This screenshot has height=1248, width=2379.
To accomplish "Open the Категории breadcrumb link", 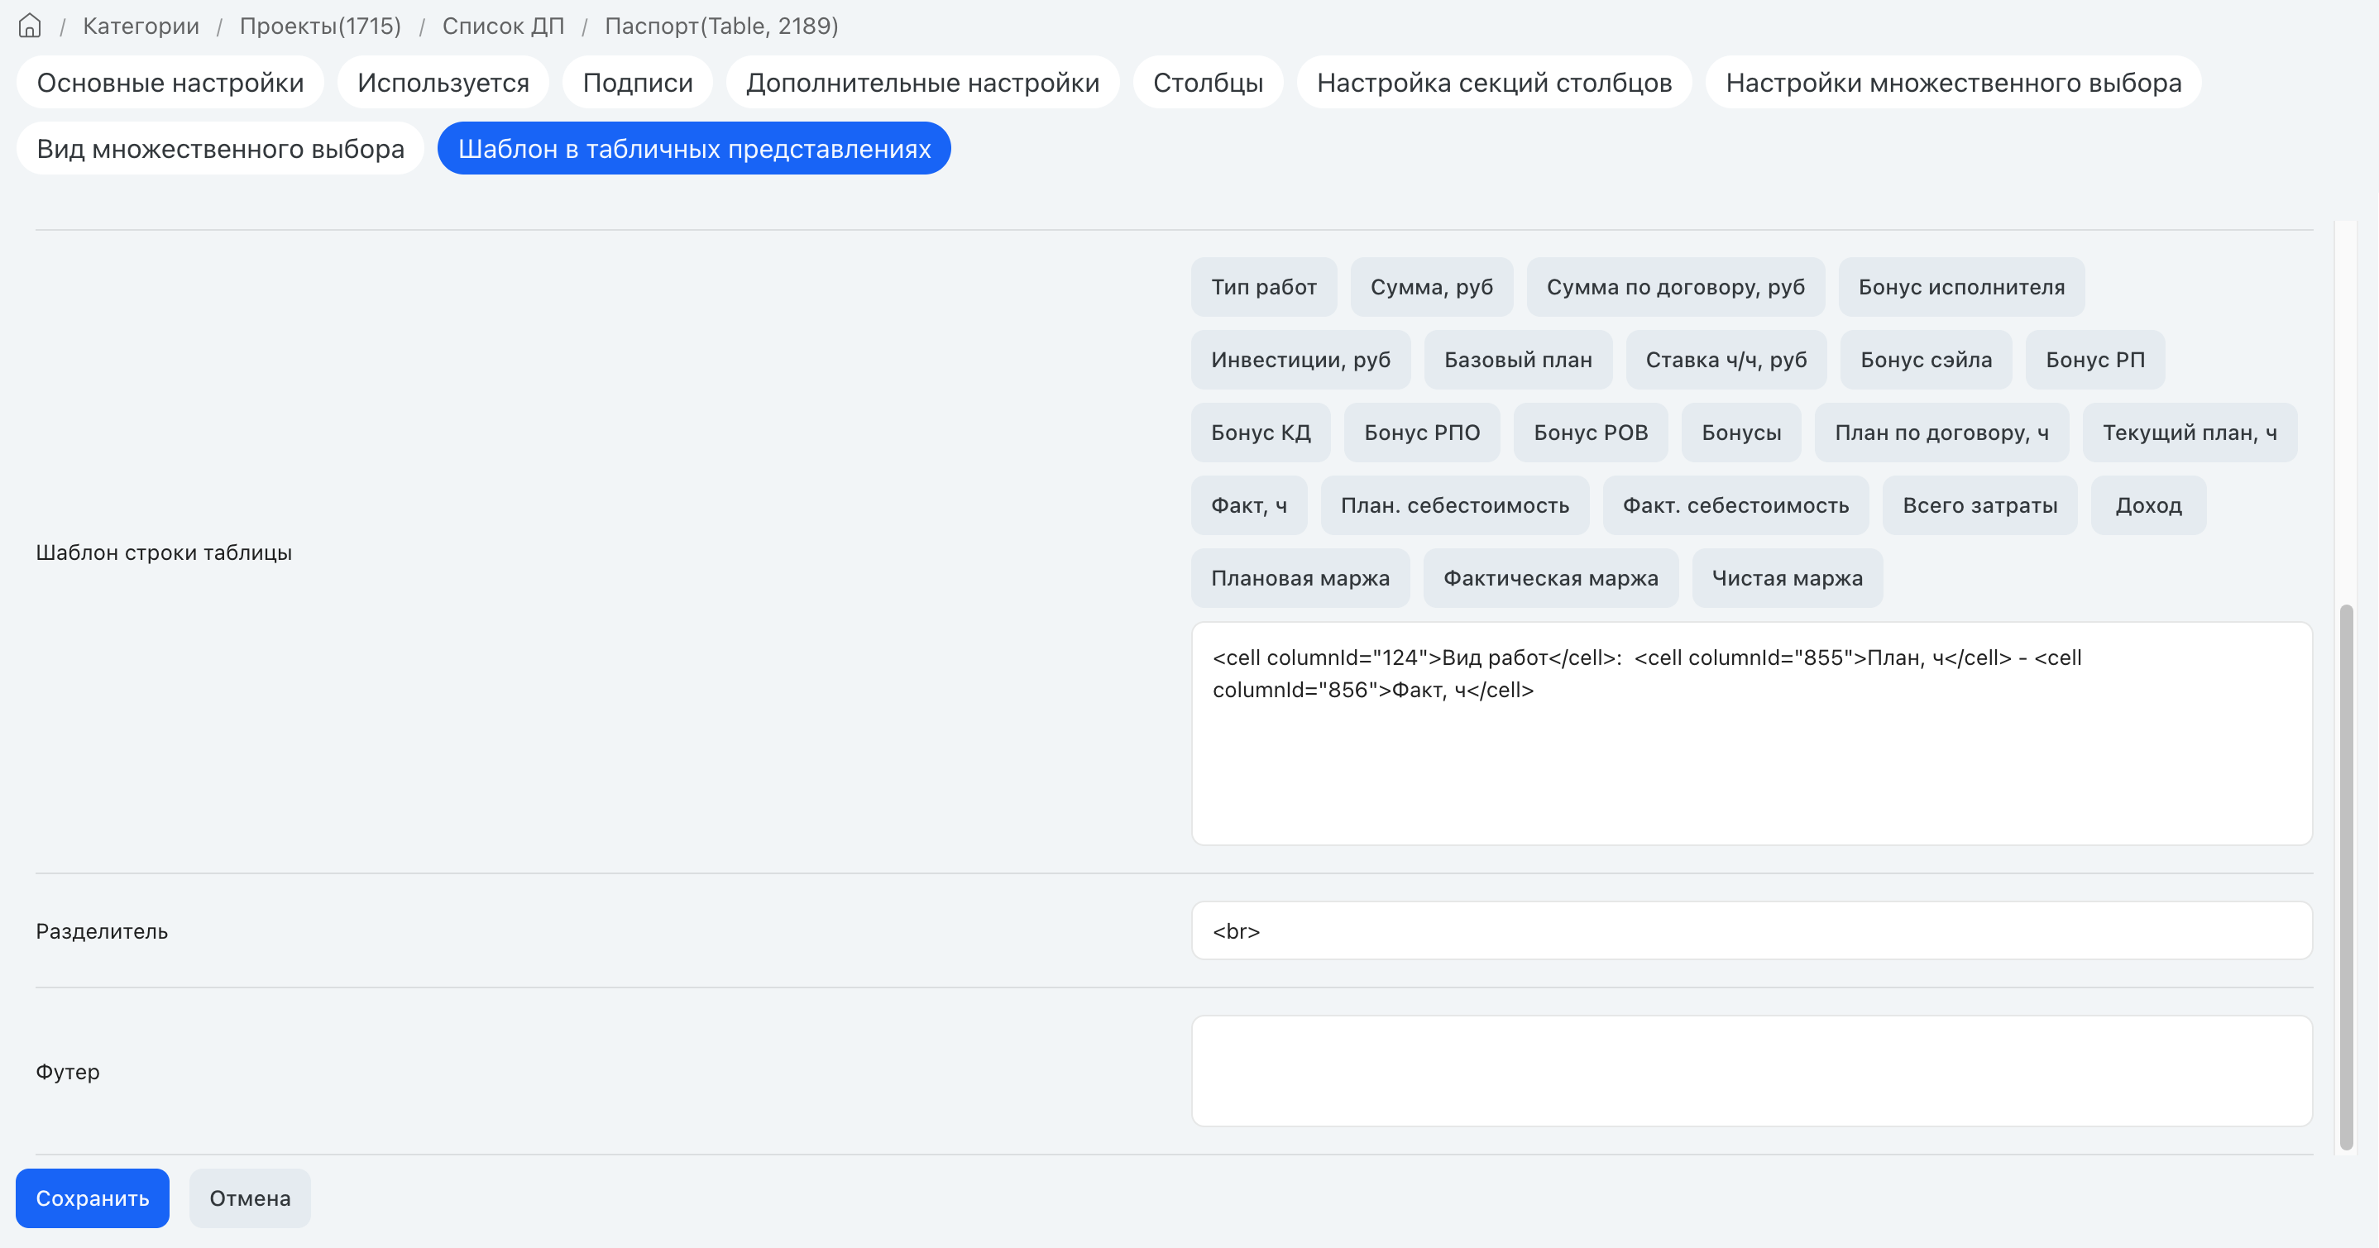I will (x=141, y=26).
